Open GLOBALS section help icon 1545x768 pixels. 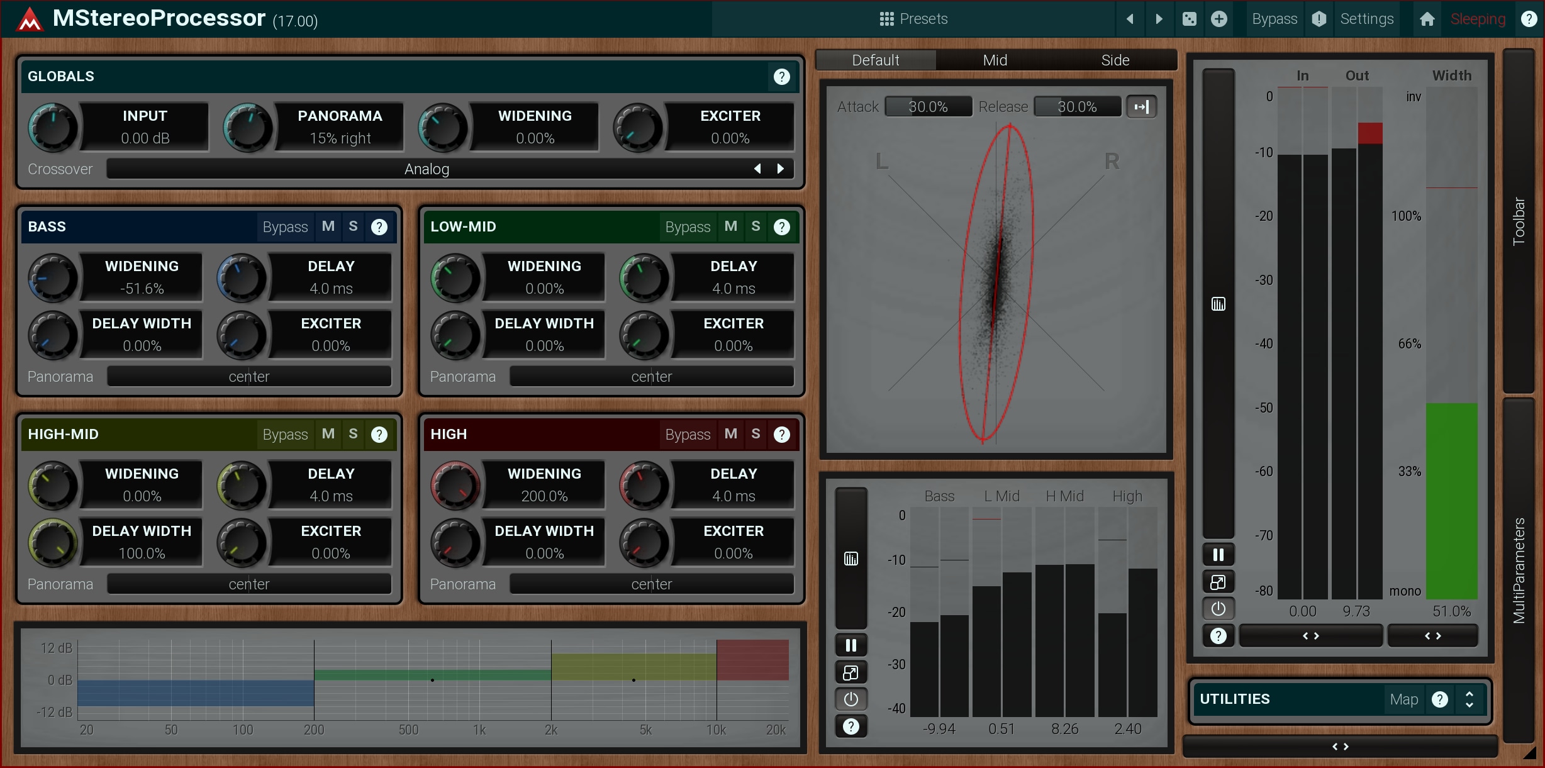pyautogui.click(x=781, y=77)
